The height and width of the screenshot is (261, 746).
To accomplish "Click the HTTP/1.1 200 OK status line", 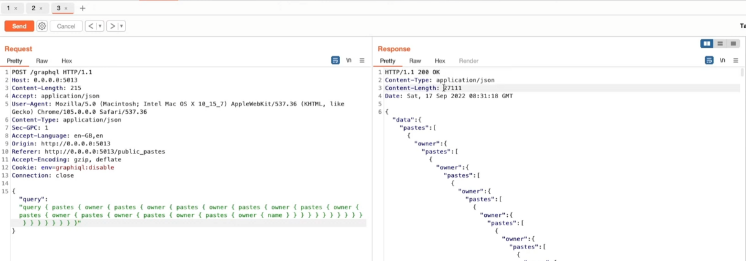I will point(412,73).
